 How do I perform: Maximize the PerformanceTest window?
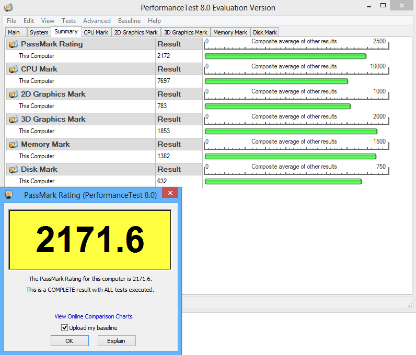pos(383,5)
